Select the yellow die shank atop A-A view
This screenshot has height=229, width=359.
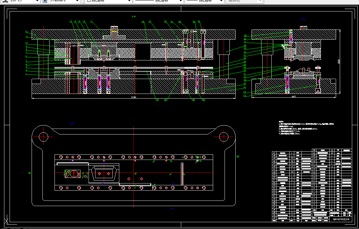tap(114, 29)
